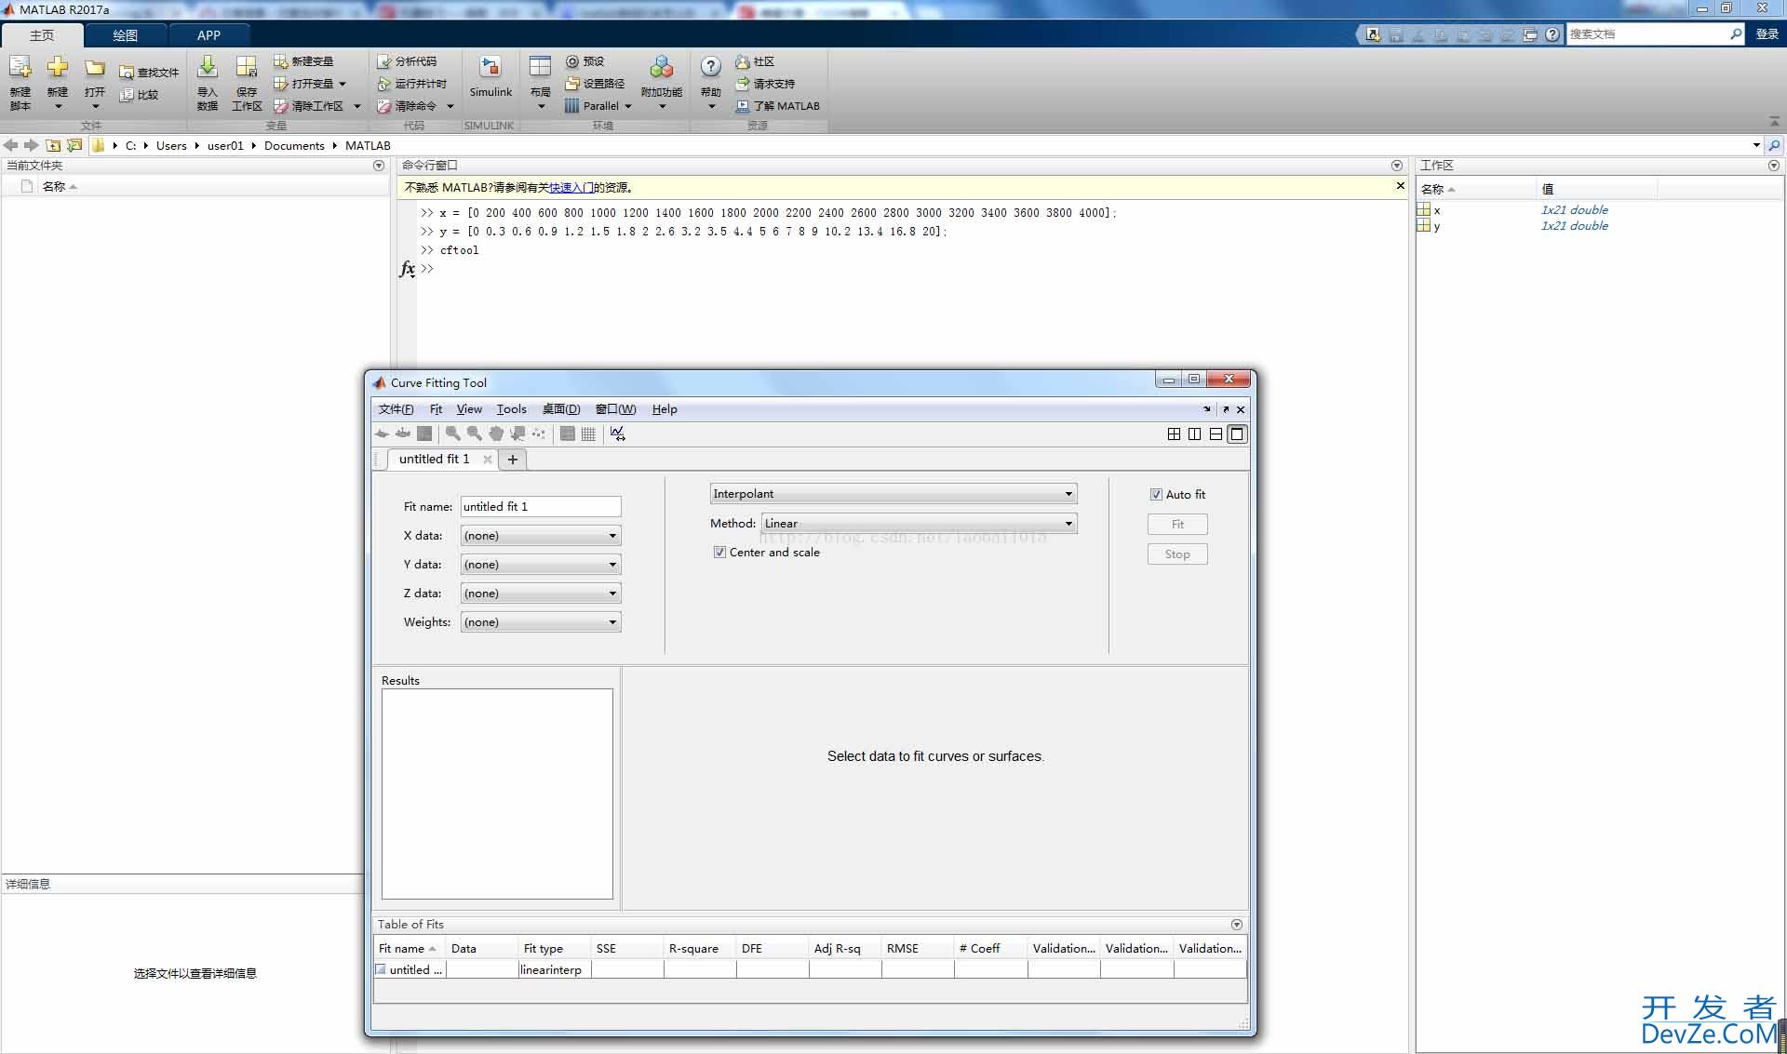Switch to the APP ribbon tab
Viewport: 1787px width, 1054px height.
coord(208,35)
